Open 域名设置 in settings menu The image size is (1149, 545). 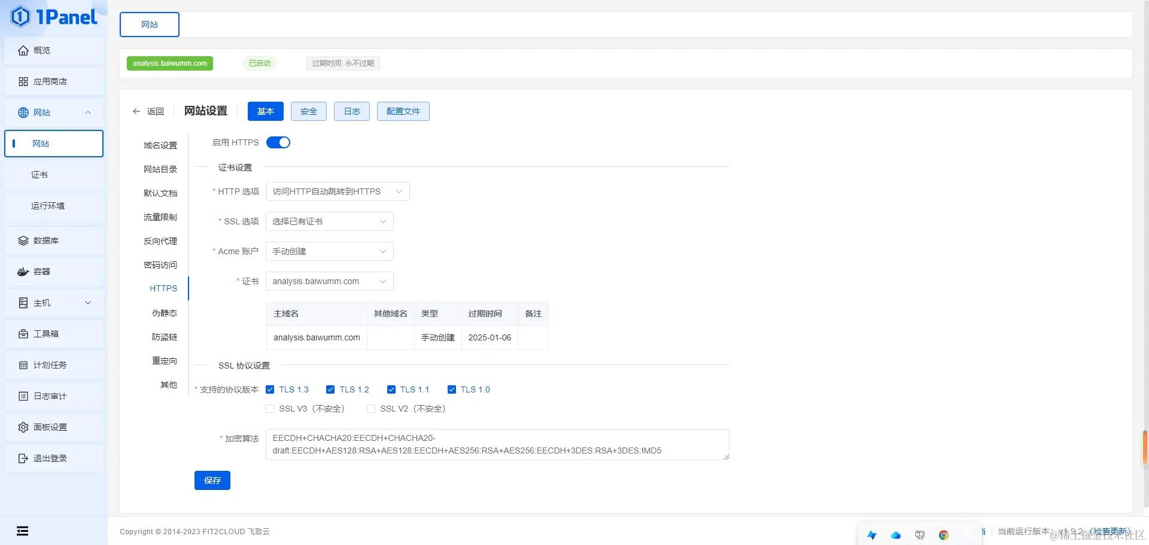160,145
